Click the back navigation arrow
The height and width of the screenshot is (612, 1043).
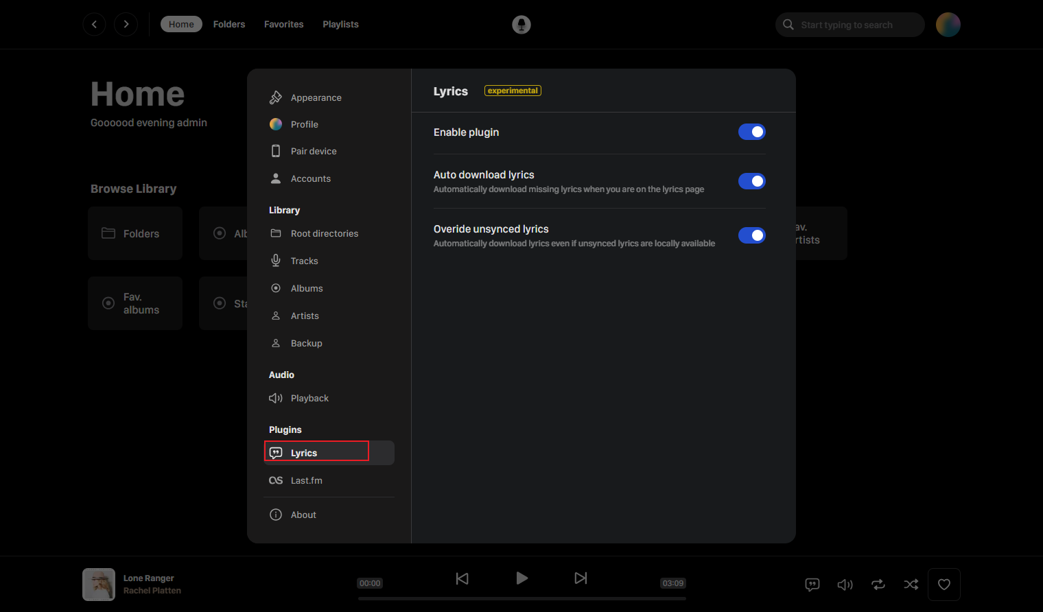point(95,25)
